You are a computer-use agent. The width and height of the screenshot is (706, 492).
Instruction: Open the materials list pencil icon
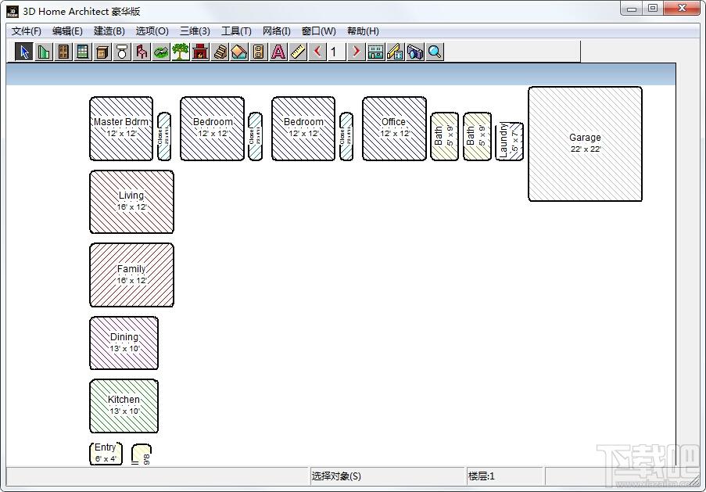pos(396,52)
